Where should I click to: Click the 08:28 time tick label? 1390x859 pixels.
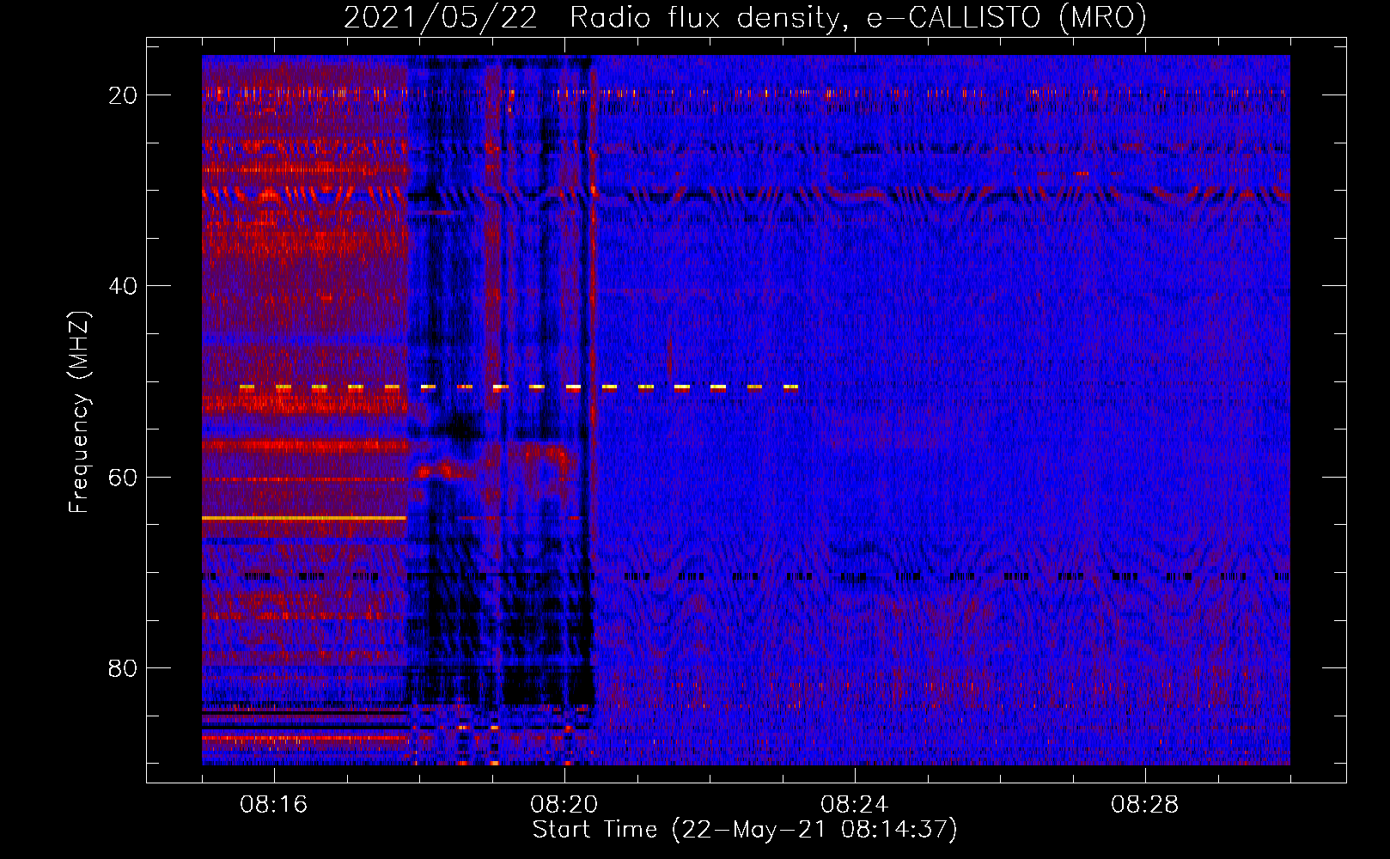pyautogui.click(x=1145, y=805)
